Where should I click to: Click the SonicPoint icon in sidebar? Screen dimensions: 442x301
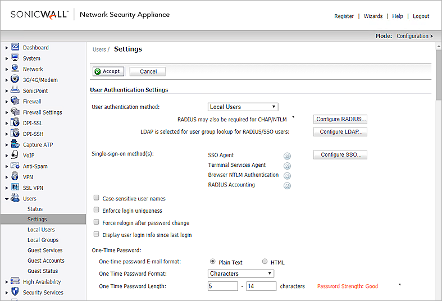click(15, 91)
